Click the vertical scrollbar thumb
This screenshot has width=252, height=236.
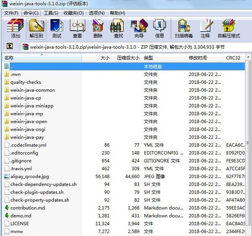point(248,143)
